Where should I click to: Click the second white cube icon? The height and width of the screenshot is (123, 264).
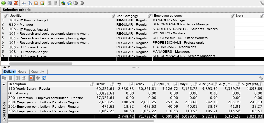[82, 3]
